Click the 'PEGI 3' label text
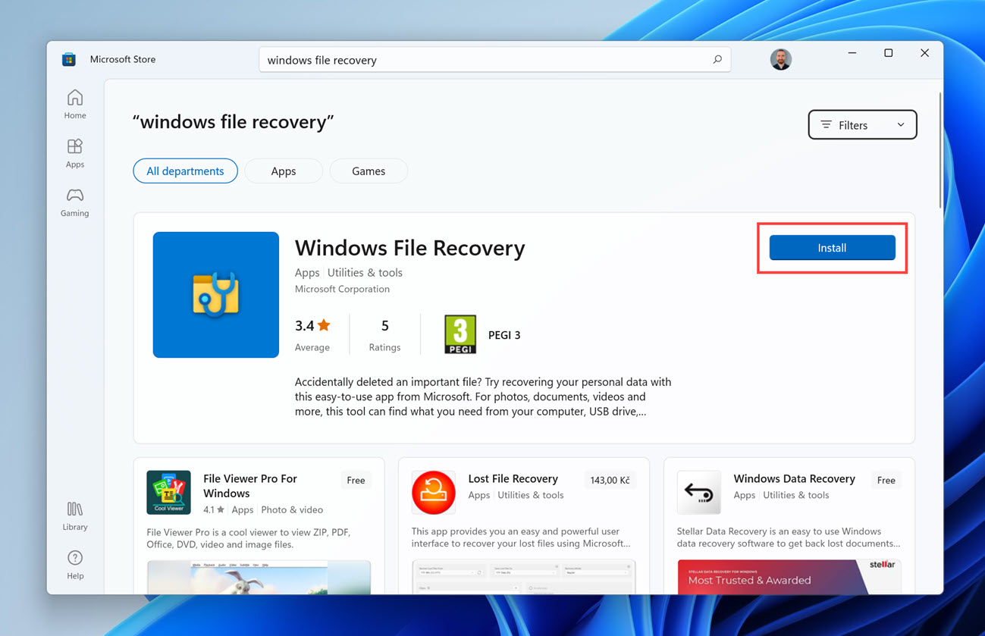This screenshot has width=985, height=636. tap(504, 335)
